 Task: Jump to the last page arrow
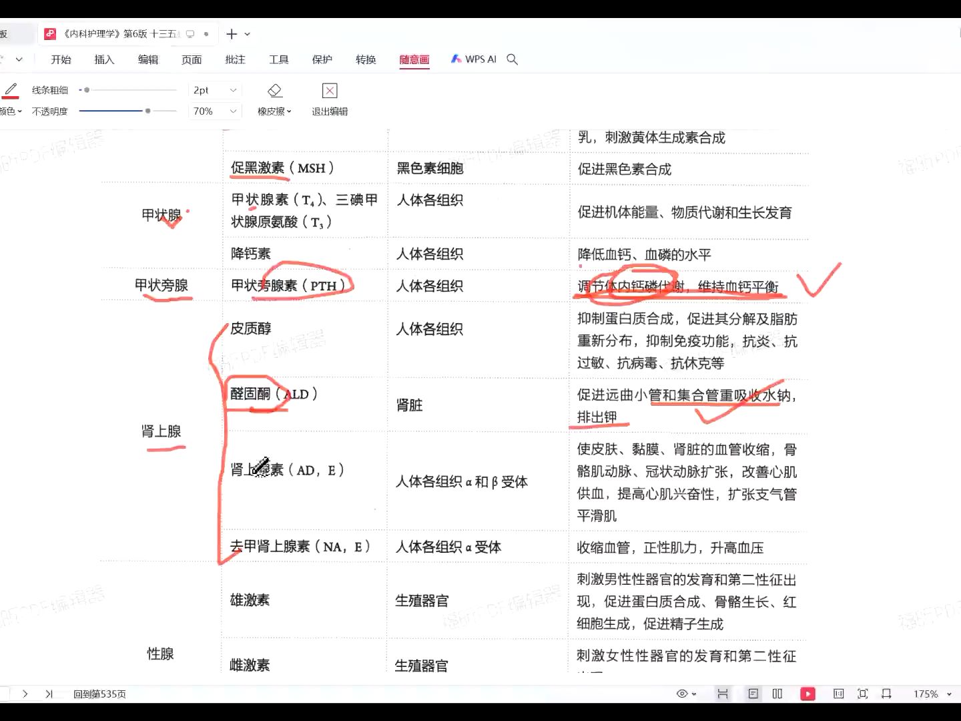pyautogui.click(x=49, y=694)
